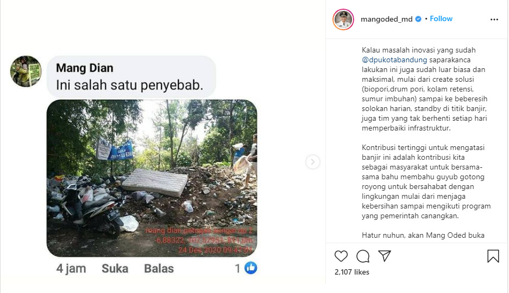The image size is (509, 293).
Task: Open comments via the speech bubble icon
Action: coord(362,256)
